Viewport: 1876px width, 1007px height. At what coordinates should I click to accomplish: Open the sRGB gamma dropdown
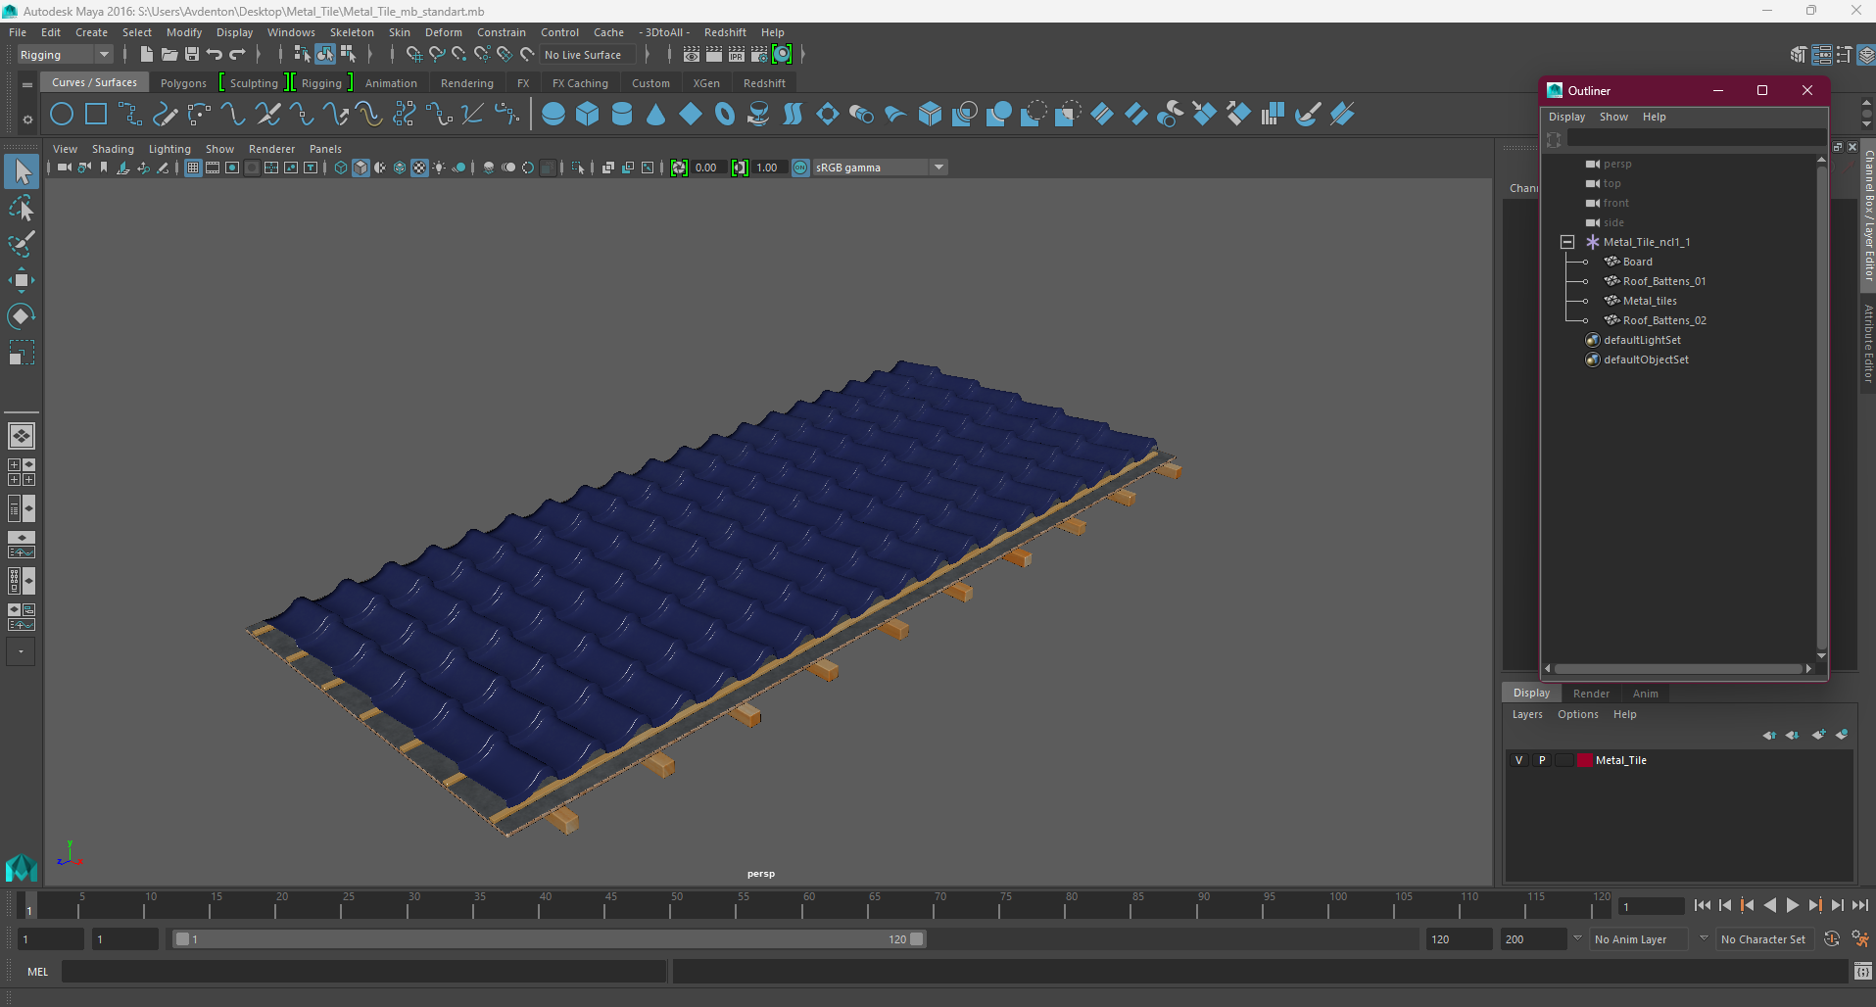[x=881, y=168]
